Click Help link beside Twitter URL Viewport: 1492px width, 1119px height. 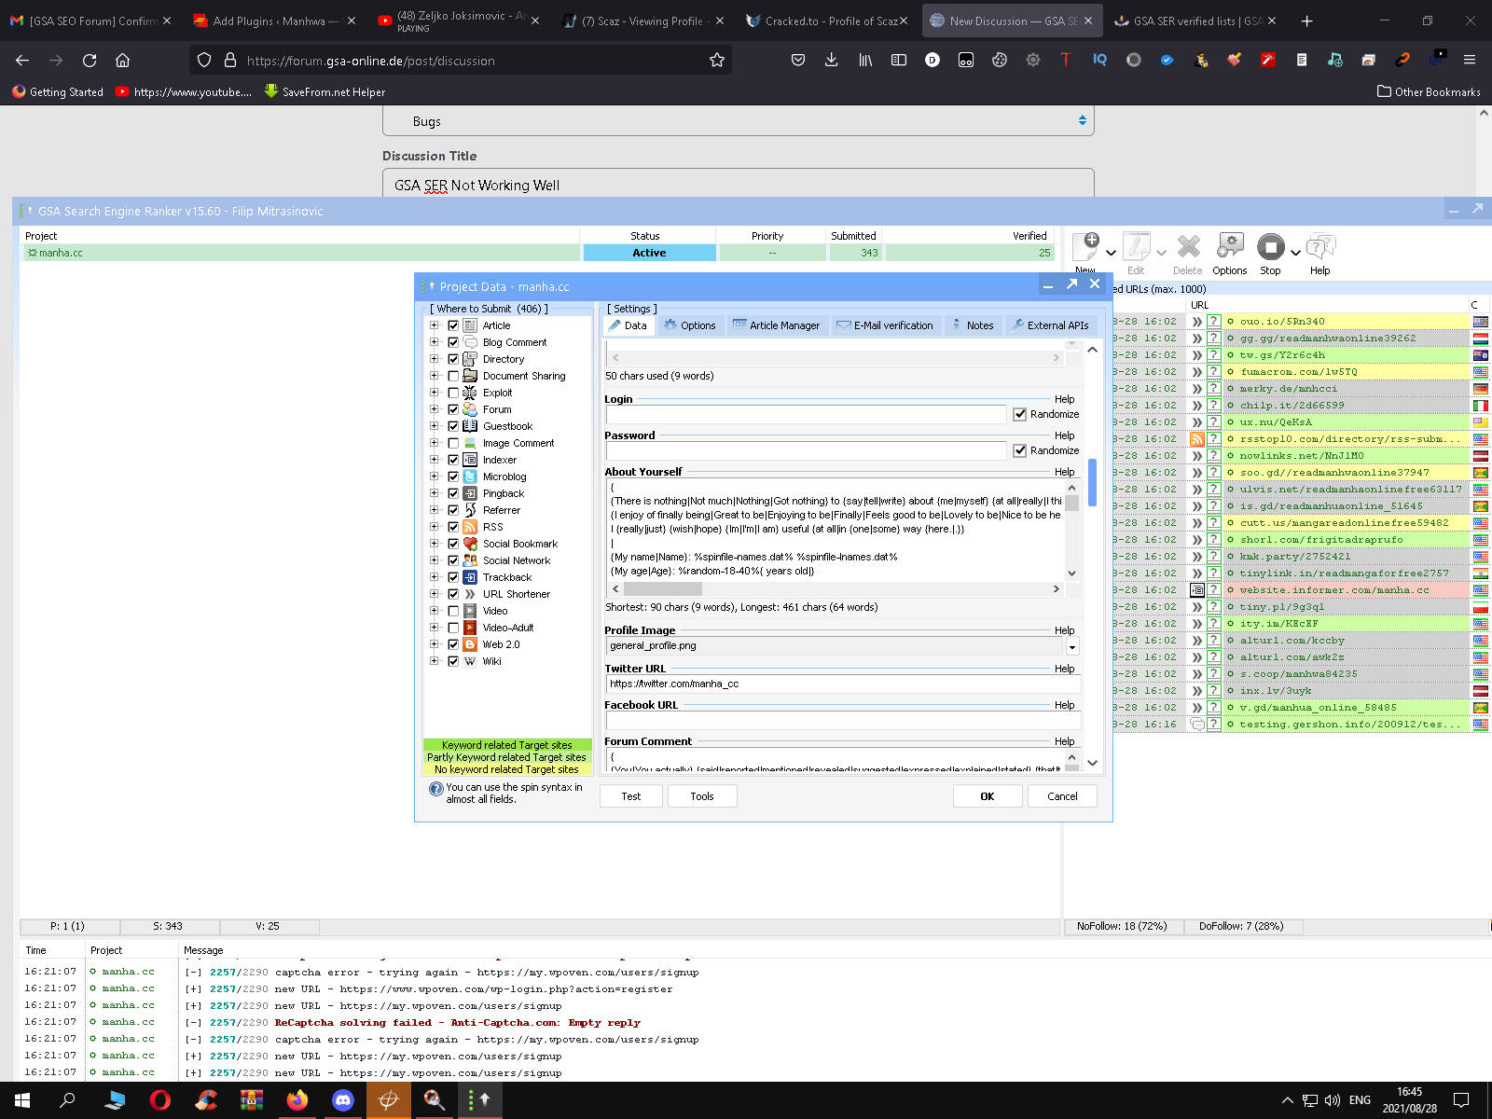(x=1064, y=669)
